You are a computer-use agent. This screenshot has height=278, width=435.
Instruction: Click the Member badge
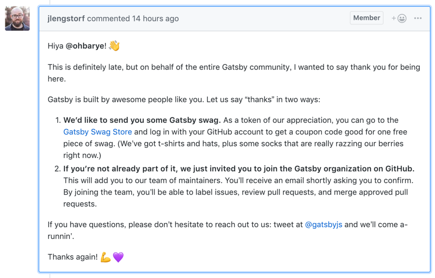tap(367, 18)
